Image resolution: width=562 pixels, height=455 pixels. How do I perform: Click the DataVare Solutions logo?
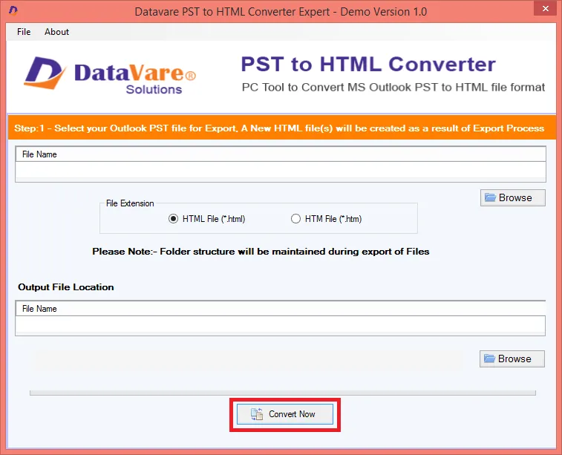pos(110,76)
